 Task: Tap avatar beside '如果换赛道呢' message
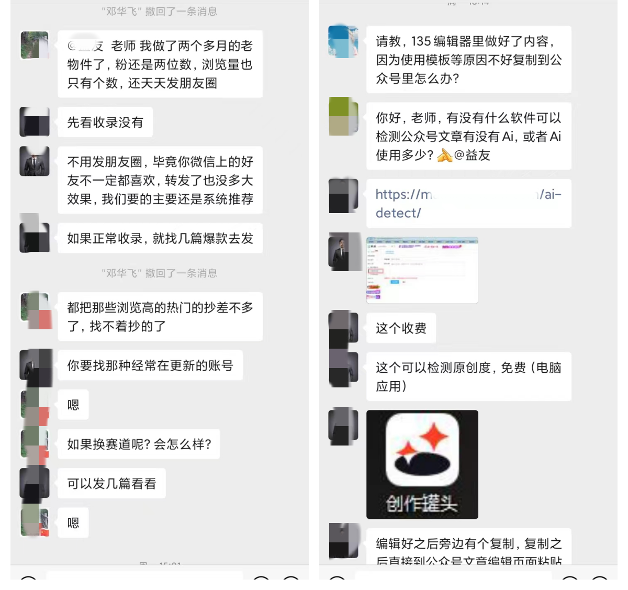[x=35, y=444]
